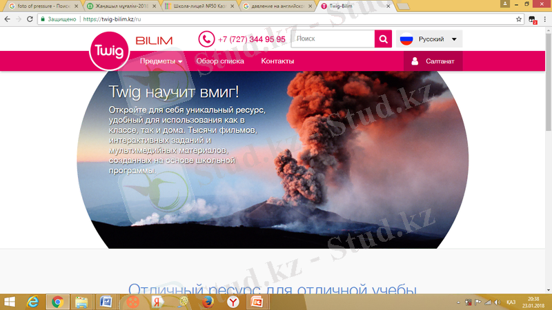Viewport: 552px width, 310px height.
Task: Open the Контакты page link
Action: [277, 61]
